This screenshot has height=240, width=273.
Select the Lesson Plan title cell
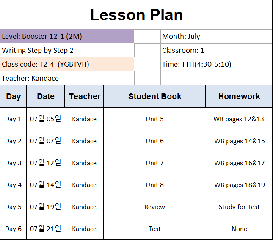136,15
